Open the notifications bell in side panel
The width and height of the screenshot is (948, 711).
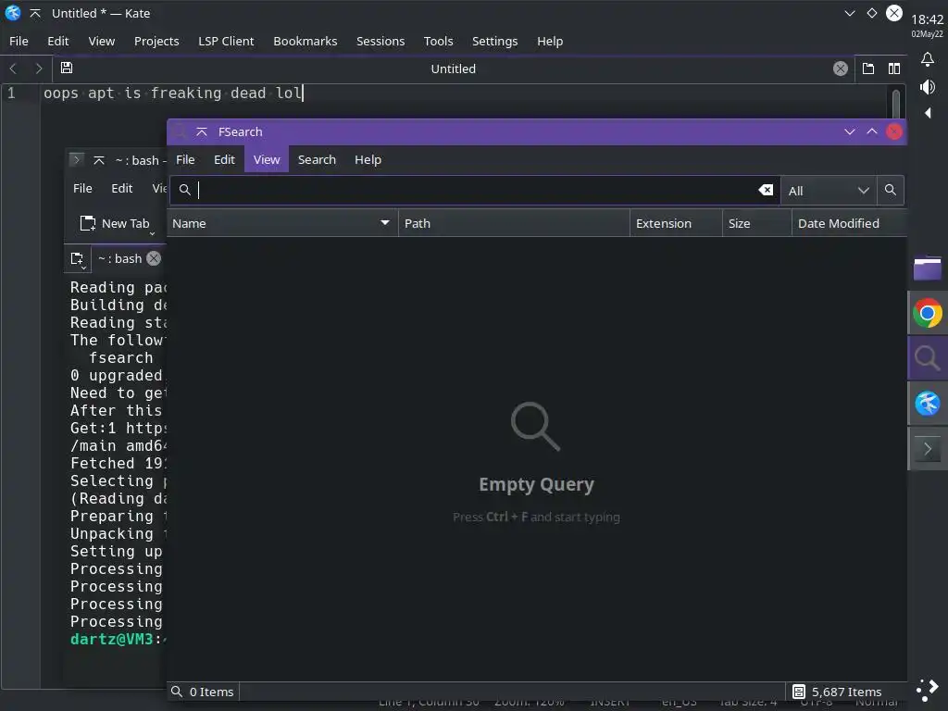[x=928, y=59]
